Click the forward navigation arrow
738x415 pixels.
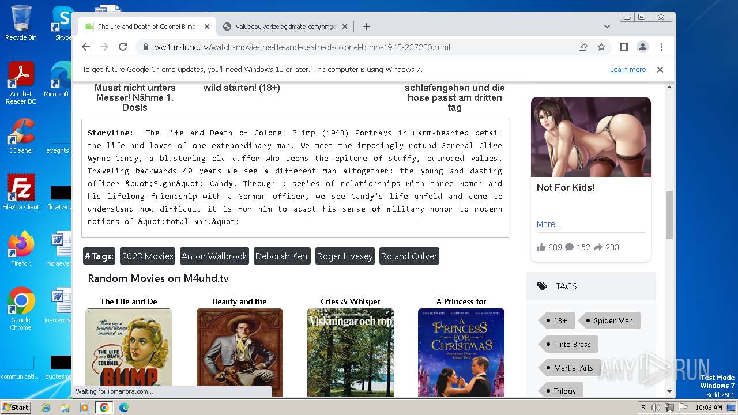104,47
